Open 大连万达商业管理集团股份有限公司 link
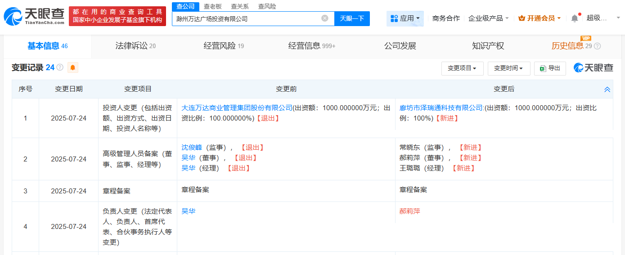The width and height of the screenshot is (625, 255). click(237, 108)
